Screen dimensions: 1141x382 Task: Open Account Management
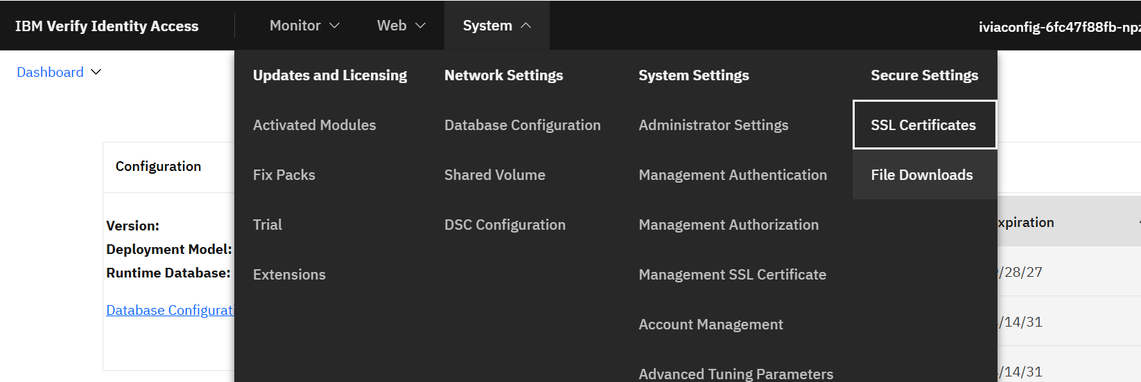click(711, 325)
